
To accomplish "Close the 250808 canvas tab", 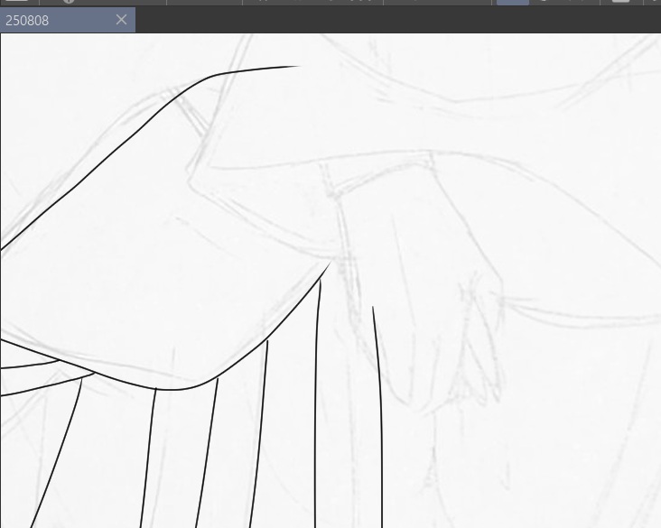I will pos(122,20).
